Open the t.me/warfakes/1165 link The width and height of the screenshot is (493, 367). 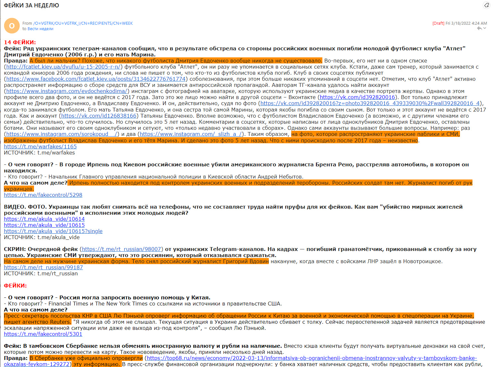pyautogui.click(x=40, y=146)
